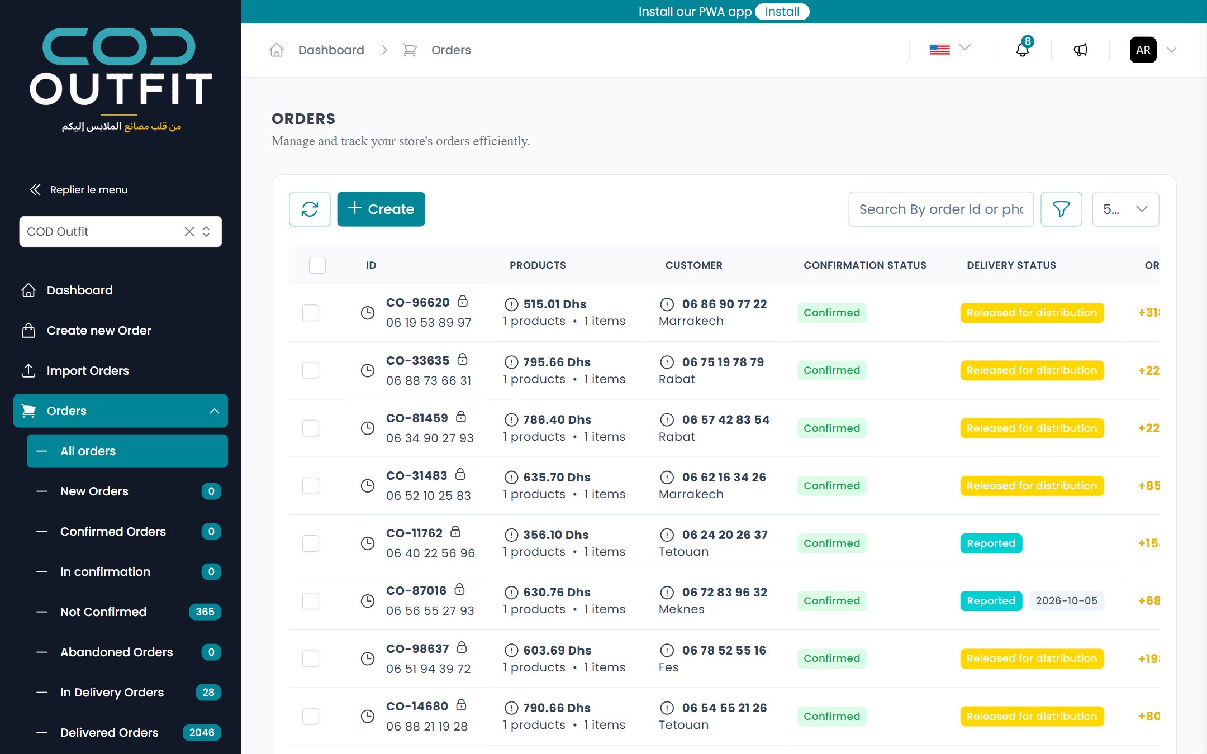Check the box for order CO-14680
Screen dimensions: 1207x754
(311, 716)
